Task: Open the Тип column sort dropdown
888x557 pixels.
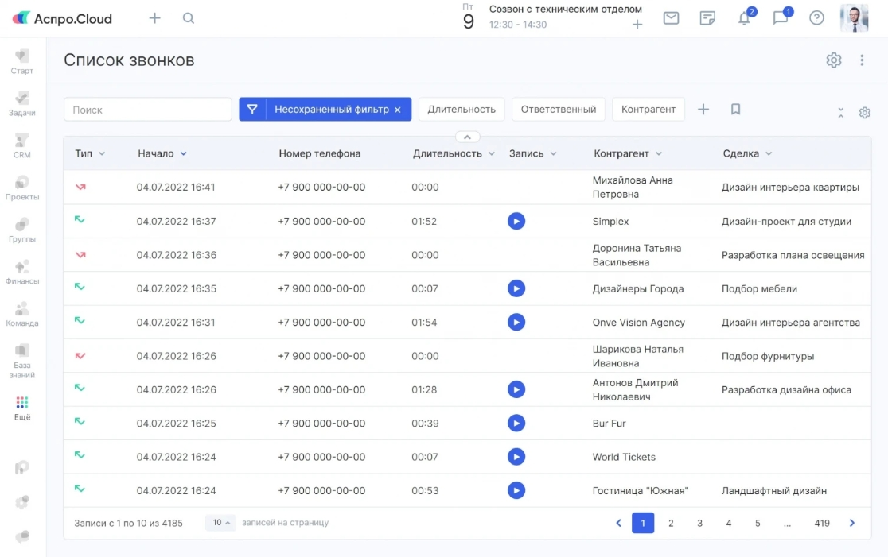Action: [102, 154]
